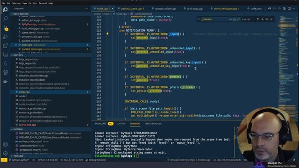Select Python 3.9.9 64-bit interpreter status item
The height and width of the screenshot is (168, 299).
[48, 160]
